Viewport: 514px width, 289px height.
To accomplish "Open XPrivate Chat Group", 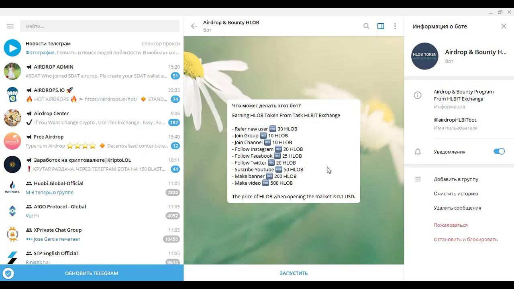I will pos(92,234).
